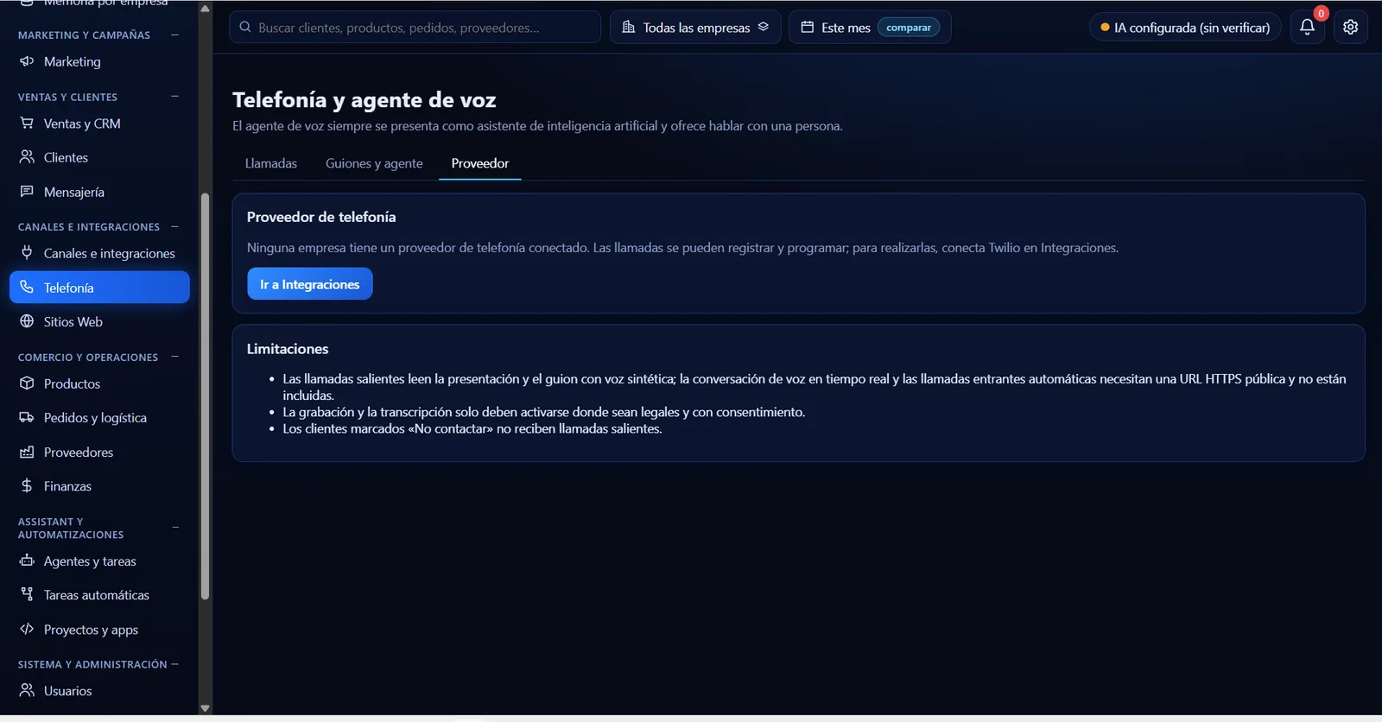Click the Ventas y CRM cart icon
This screenshot has width=1382, height=722.
(27, 123)
